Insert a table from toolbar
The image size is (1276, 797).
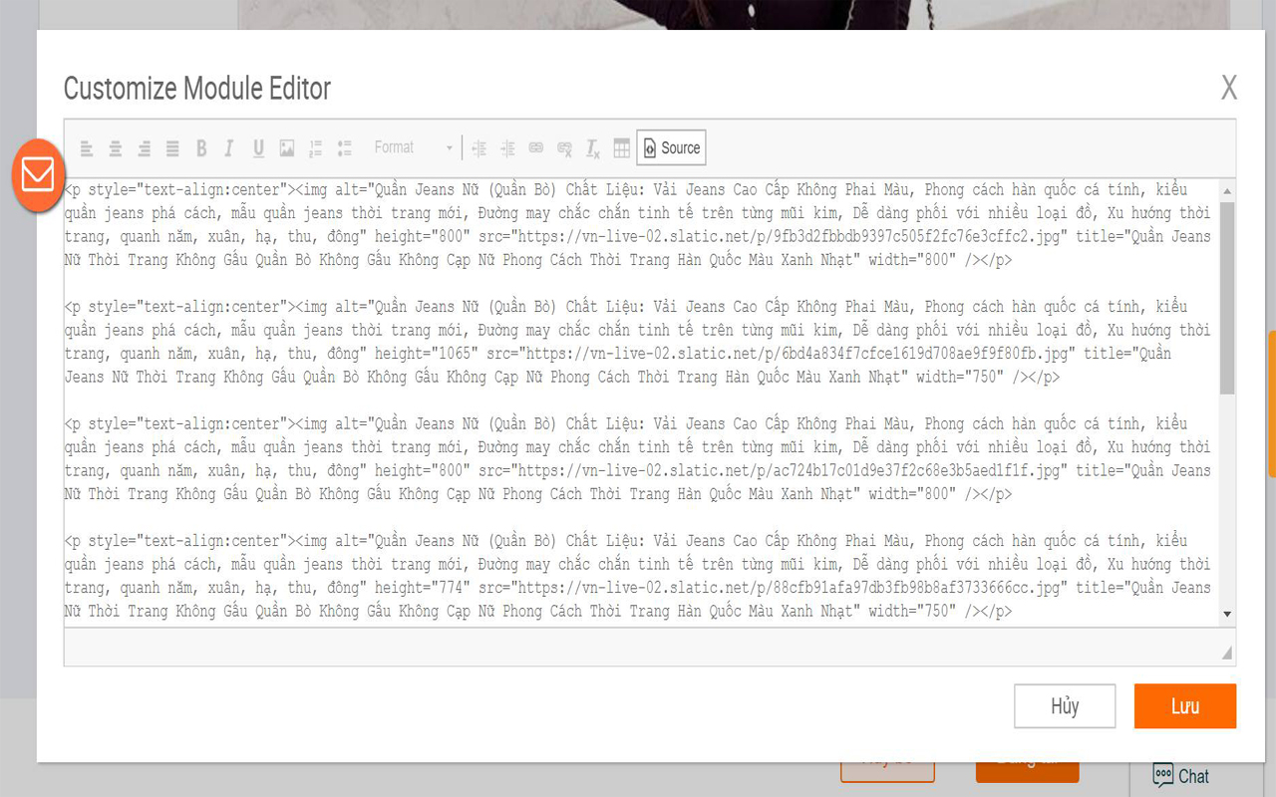pyautogui.click(x=621, y=148)
